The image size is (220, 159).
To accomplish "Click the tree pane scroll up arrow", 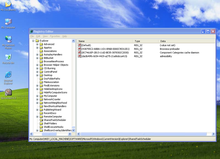I will pyautogui.click(x=73, y=41).
